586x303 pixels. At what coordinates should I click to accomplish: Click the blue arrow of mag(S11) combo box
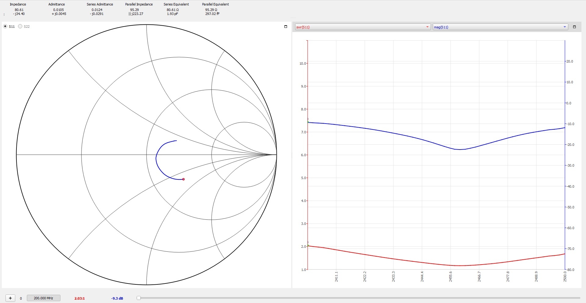pyautogui.click(x=565, y=27)
